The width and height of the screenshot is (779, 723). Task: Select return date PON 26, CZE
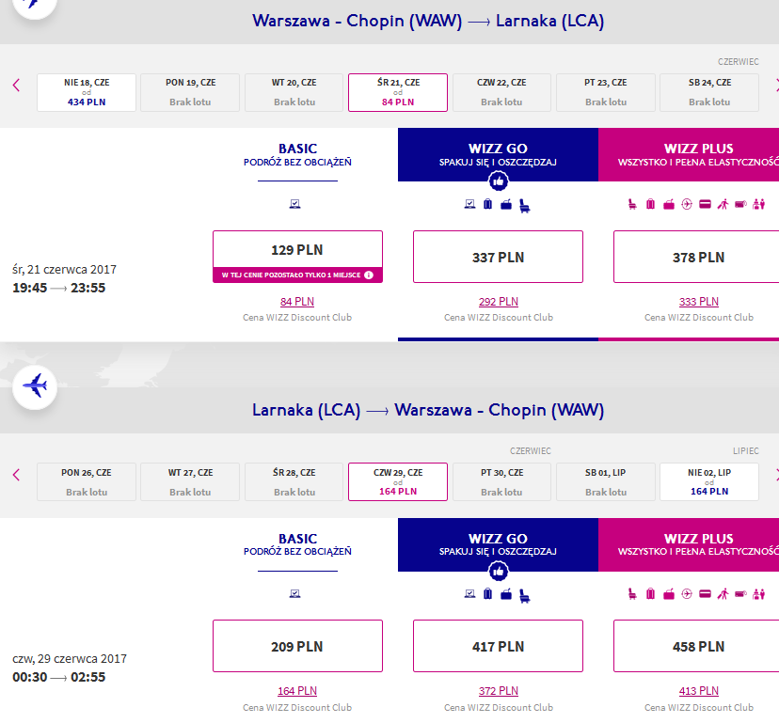click(x=87, y=481)
